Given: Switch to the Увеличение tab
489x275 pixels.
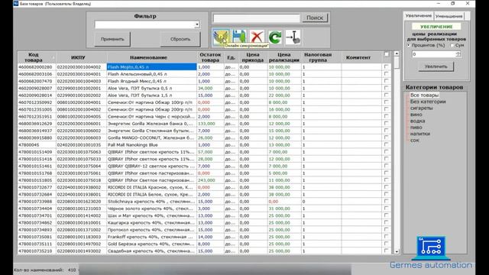Looking at the screenshot, I should click(418, 15).
